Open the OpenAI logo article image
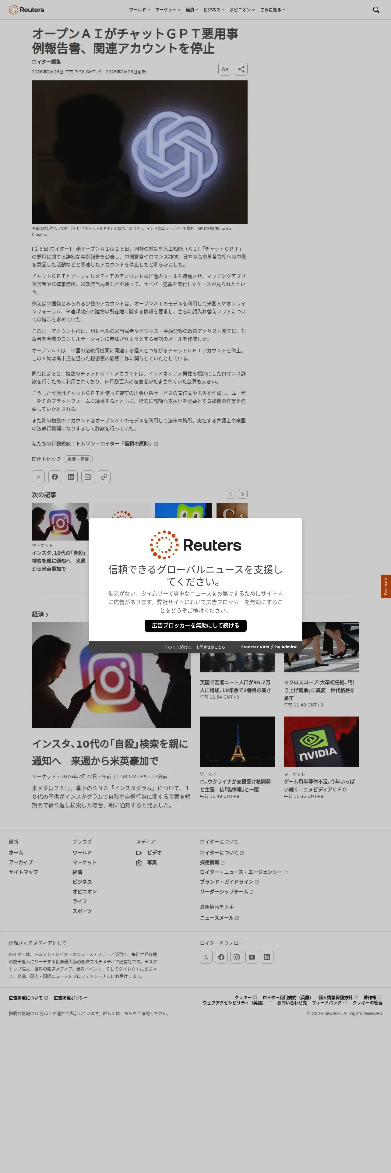The width and height of the screenshot is (391, 1173). click(x=140, y=152)
